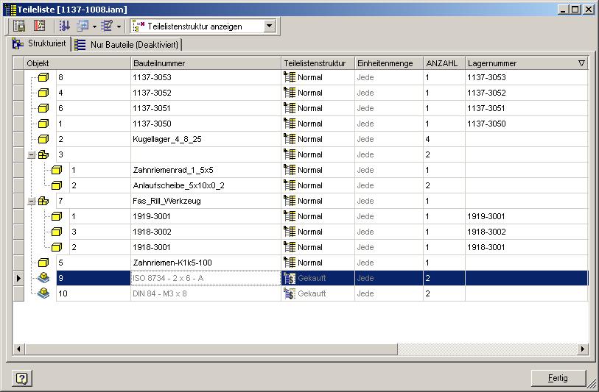This screenshot has width=599, height=392.
Task: Switch to Nur Bauteile (Deaktiviert) tab
Action: pyautogui.click(x=127, y=45)
